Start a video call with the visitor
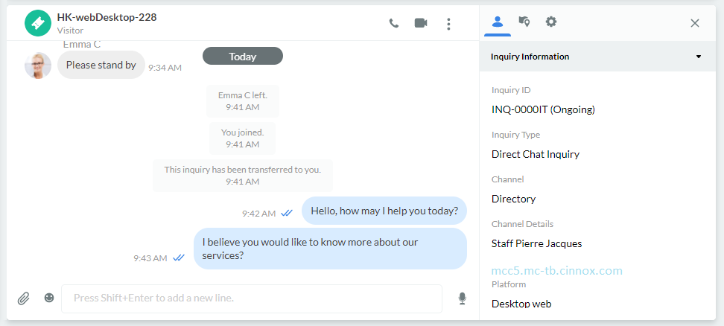Screen dimensions: 724x326 421,23
